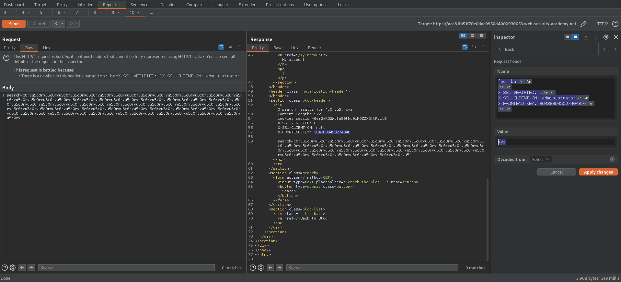Toggle response word wrap icon
This screenshot has height=282, width=621.
(465, 47)
